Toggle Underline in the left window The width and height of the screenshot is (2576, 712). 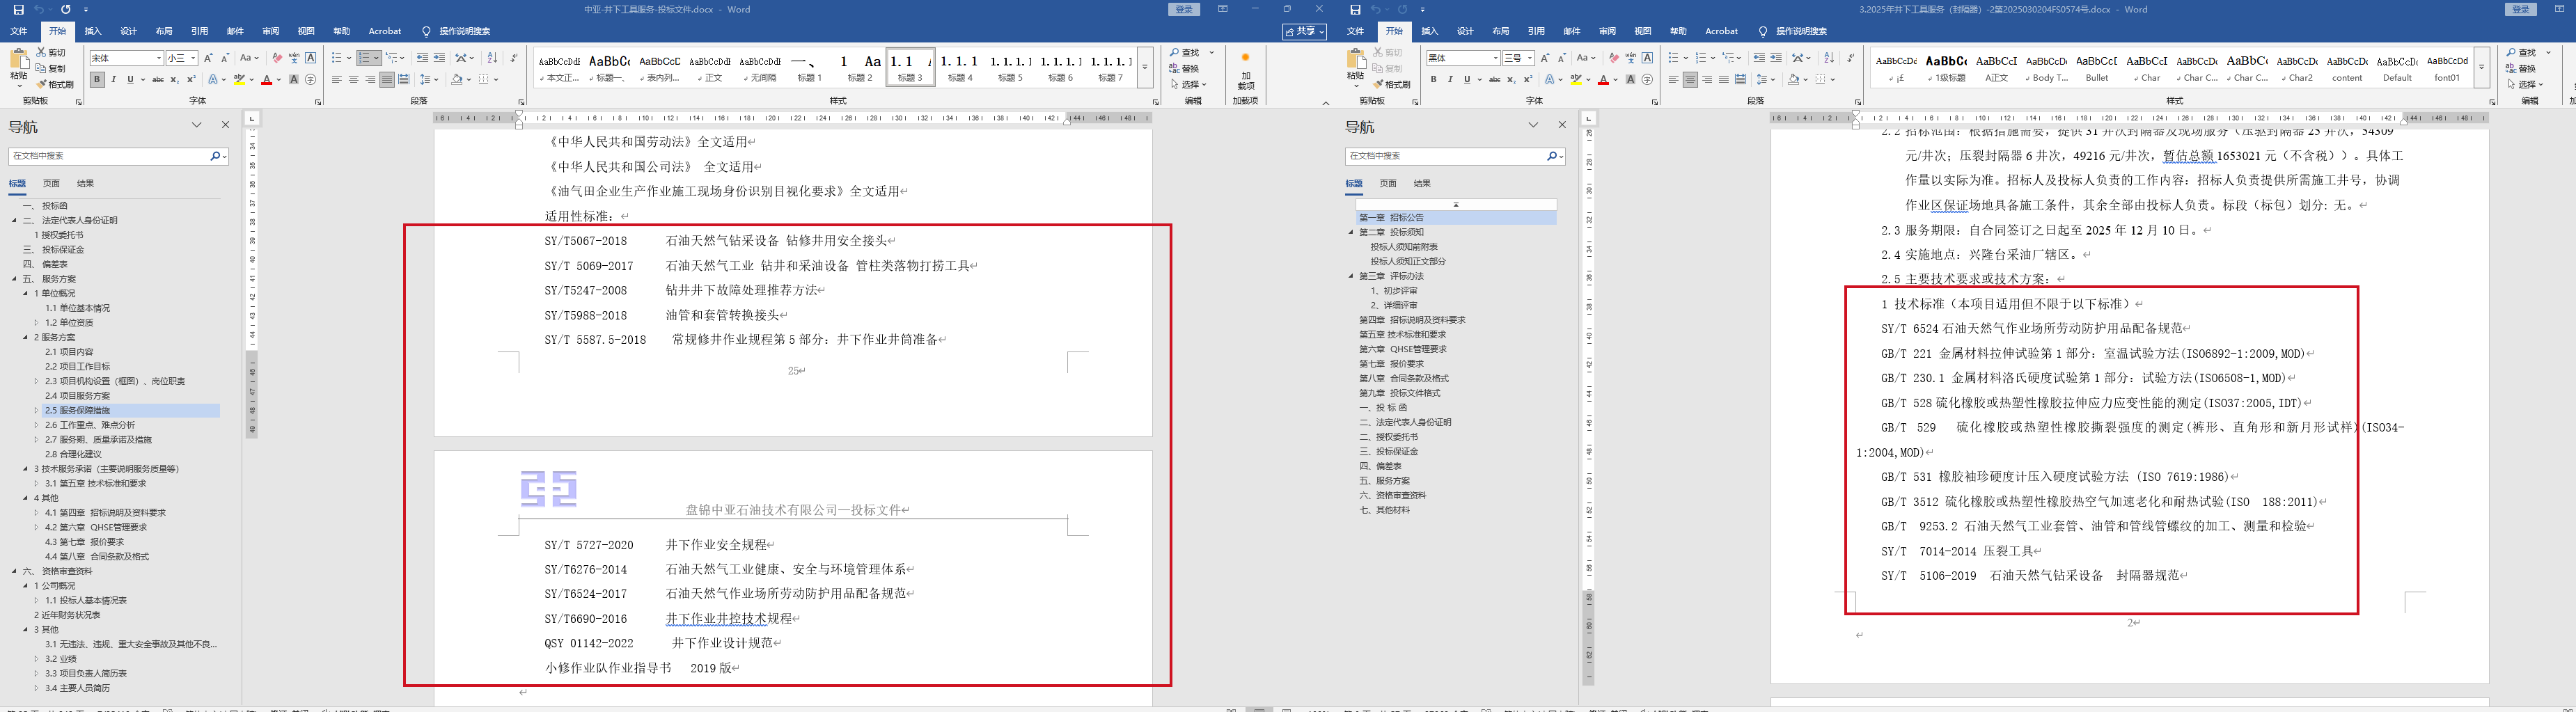tap(130, 80)
